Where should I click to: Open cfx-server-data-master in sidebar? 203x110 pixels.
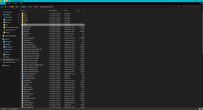click(12, 27)
